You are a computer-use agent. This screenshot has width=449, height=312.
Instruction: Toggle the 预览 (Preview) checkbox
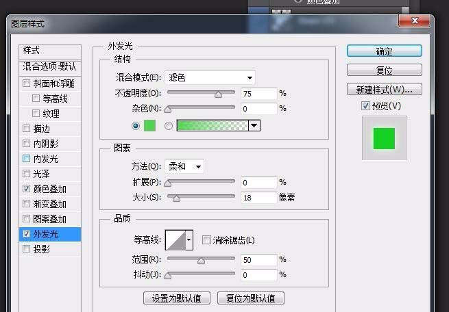[365, 106]
